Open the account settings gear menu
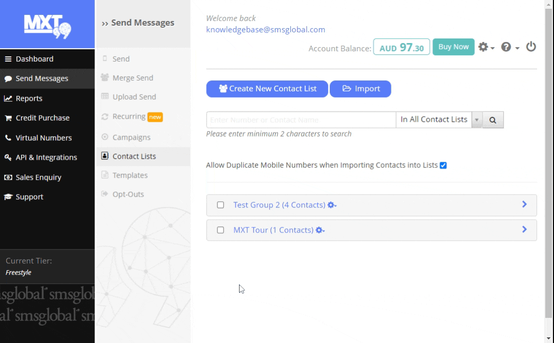 pos(486,47)
